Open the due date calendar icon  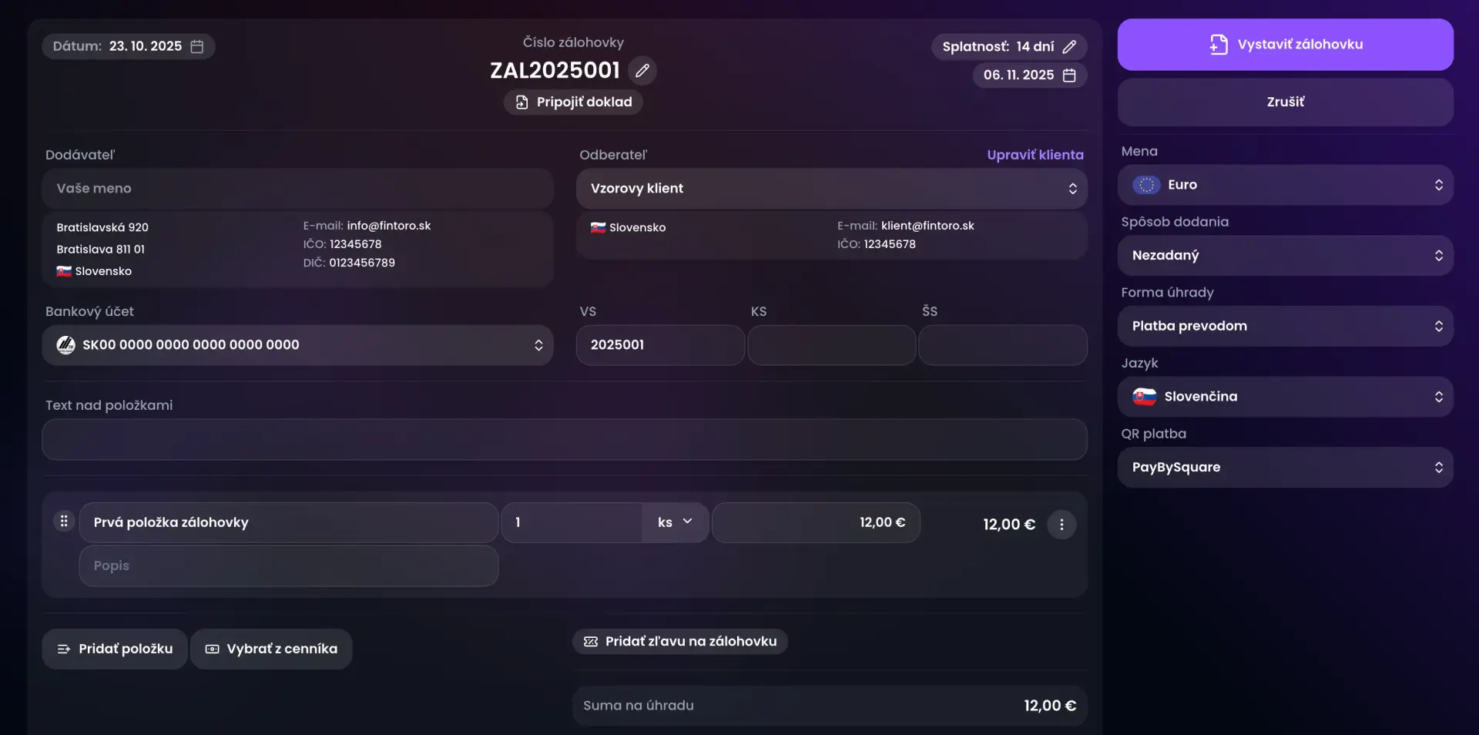click(1069, 76)
